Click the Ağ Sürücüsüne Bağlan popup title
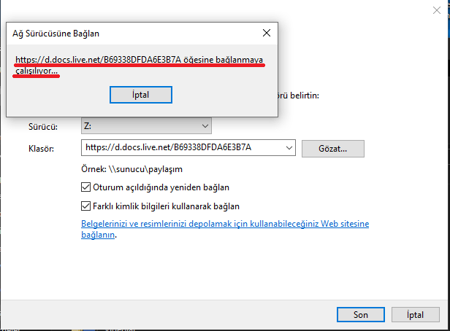 click(56, 34)
